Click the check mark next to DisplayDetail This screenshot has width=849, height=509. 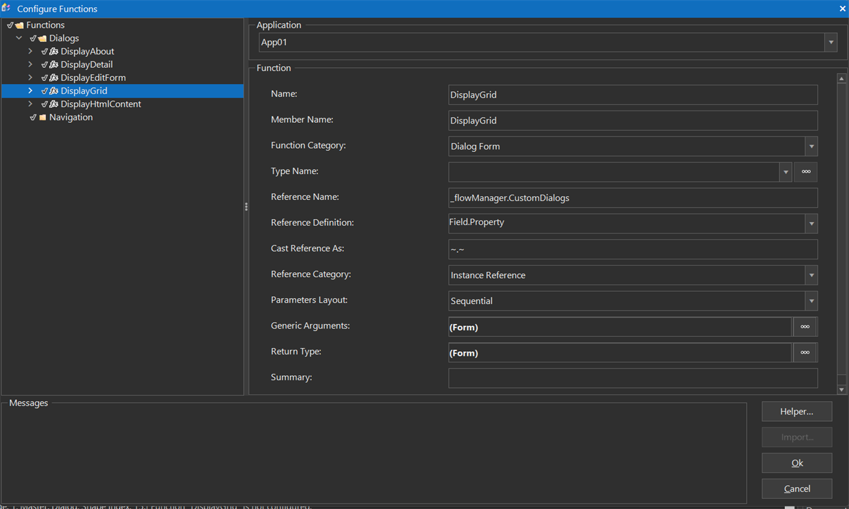click(x=45, y=65)
